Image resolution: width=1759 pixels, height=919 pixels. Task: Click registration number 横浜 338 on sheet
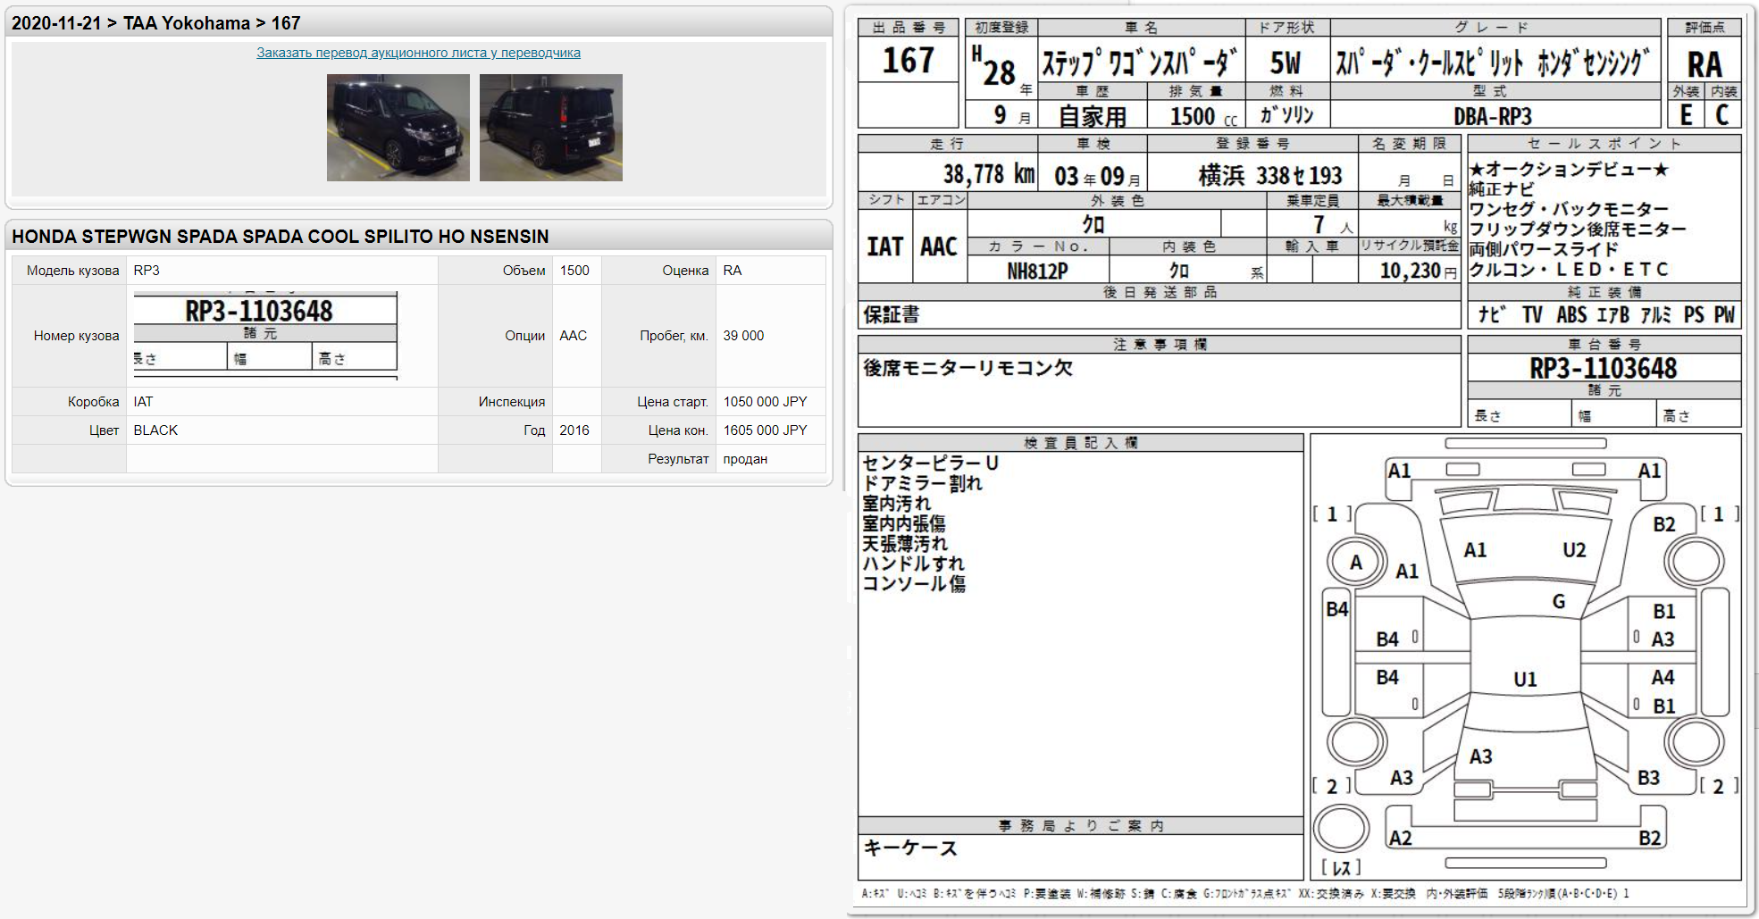[x=1269, y=176]
